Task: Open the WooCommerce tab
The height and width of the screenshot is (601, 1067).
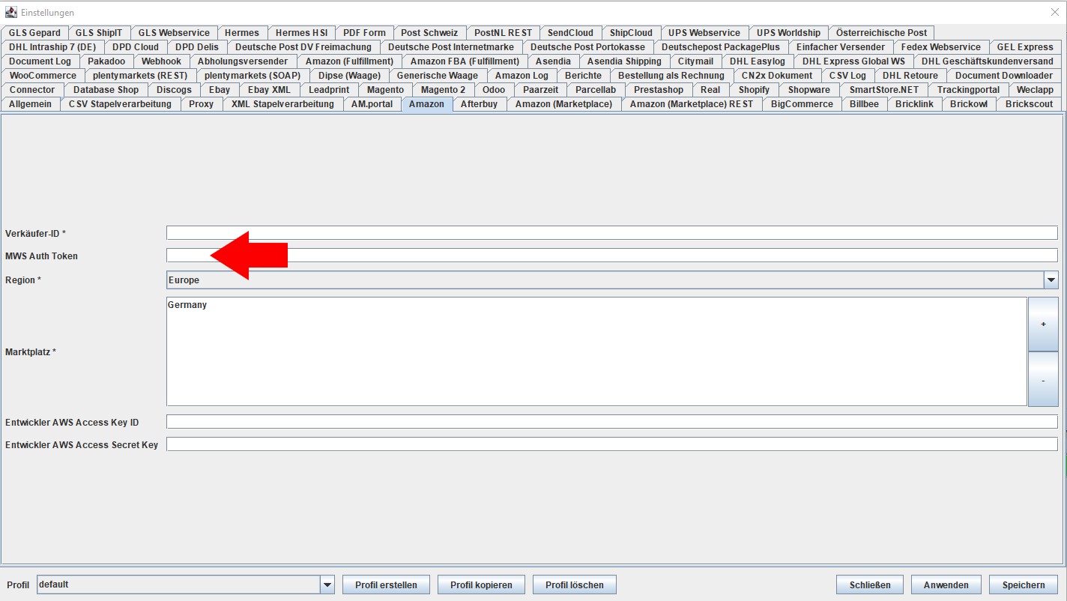Action: pyautogui.click(x=43, y=75)
